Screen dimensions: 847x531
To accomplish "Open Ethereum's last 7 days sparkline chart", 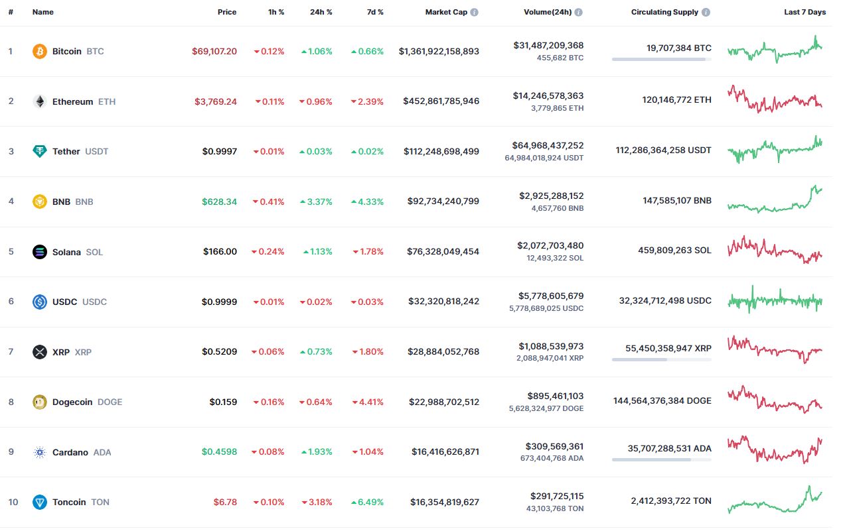I will (x=775, y=99).
